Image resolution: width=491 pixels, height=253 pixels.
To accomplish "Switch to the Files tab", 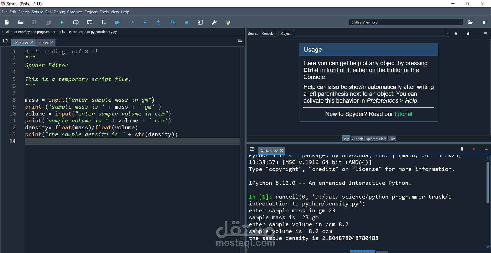I will click(x=392, y=139).
